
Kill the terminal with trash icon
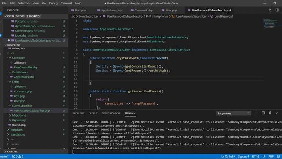pos(270,113)
